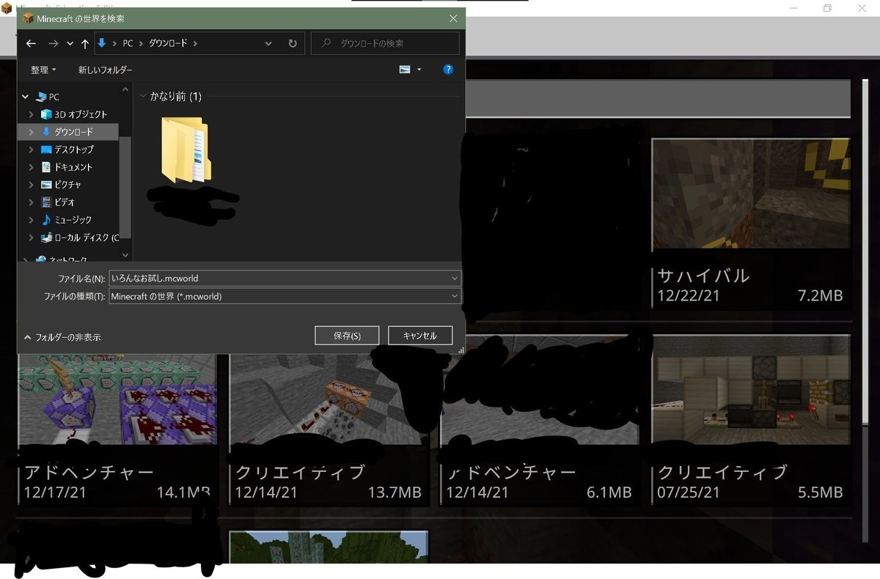The width and height of the screenshot is (880, 579).
Task: Click ダウンロード in the address breadcrumb
Action: click(168, 43)
